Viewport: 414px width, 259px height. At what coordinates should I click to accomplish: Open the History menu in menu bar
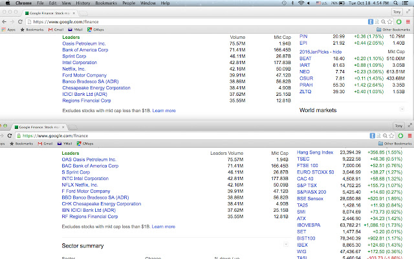click(83, 3)
